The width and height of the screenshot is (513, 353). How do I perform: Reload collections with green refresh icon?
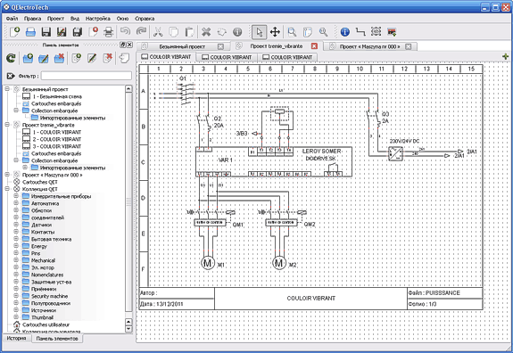(11, 59)
